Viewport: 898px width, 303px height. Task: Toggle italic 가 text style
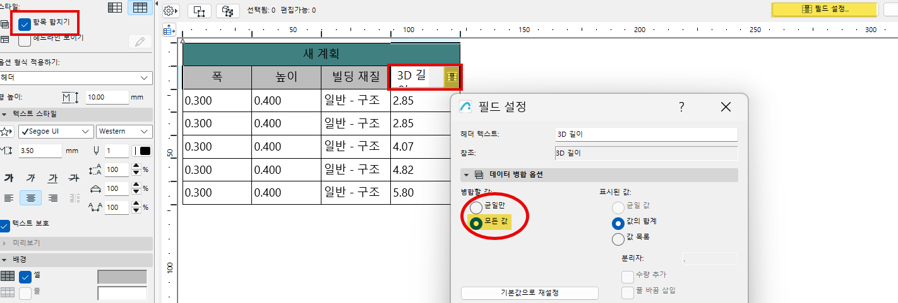tap(30, 178)
